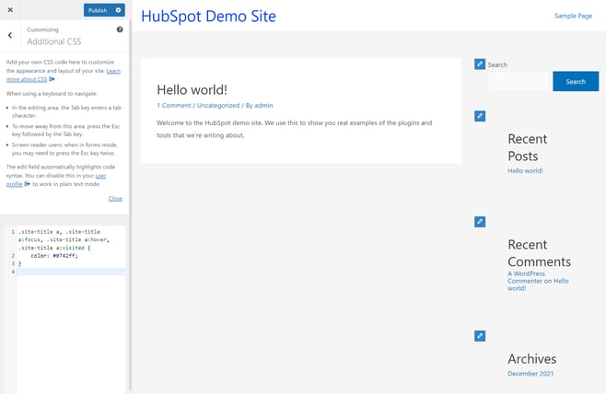Click the blue Search button
This screenshot has width=606, height=394.
[576, 82]
